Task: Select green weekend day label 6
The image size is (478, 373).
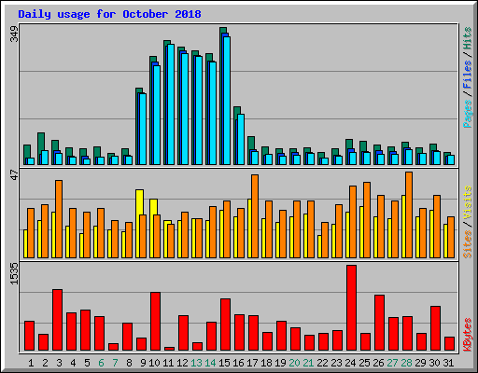Action: 101,363
